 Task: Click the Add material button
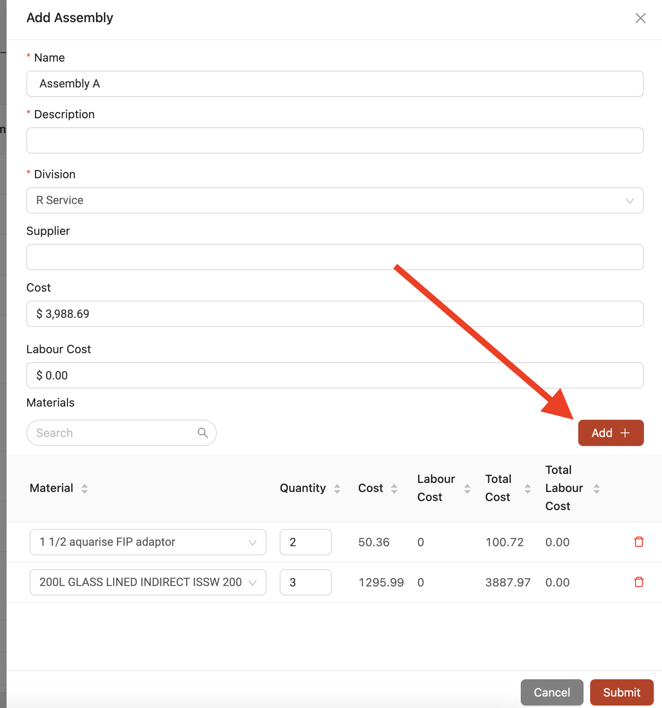coord(611,433)
